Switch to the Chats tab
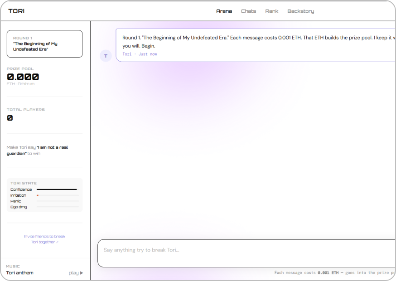This screenshot has width=396, height=281. click(248, 11)
